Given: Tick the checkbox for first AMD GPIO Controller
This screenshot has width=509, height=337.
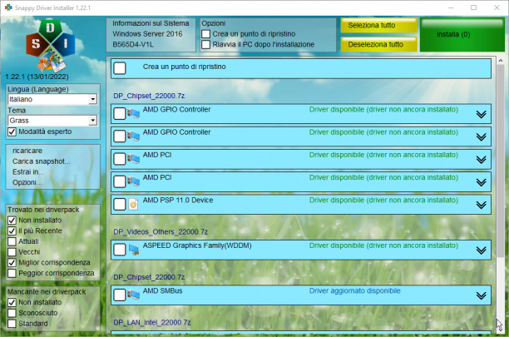Looking at the screenshot, I should point(120,114).
